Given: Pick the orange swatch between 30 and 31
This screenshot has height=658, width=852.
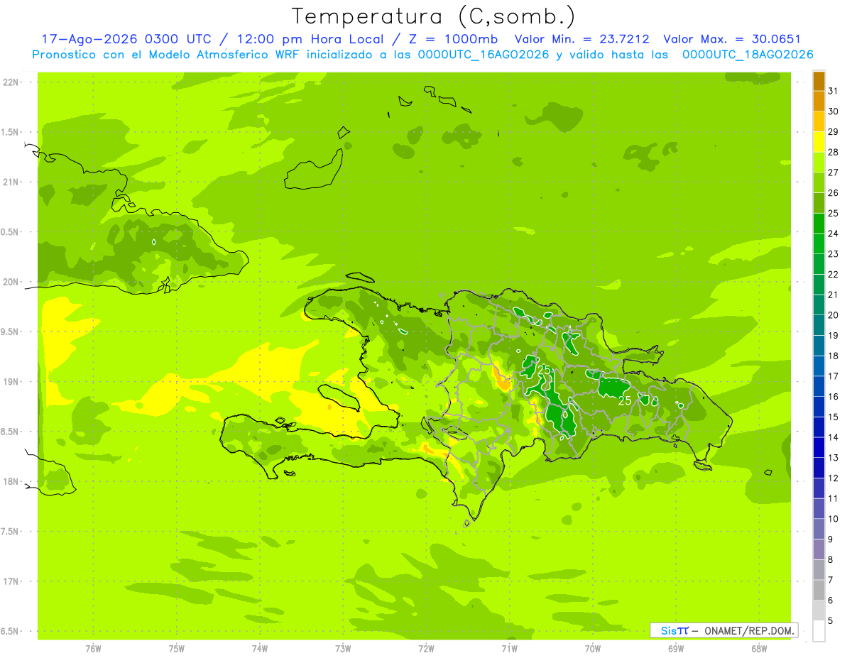Looking at the screenshot, I should coord(819,102).
